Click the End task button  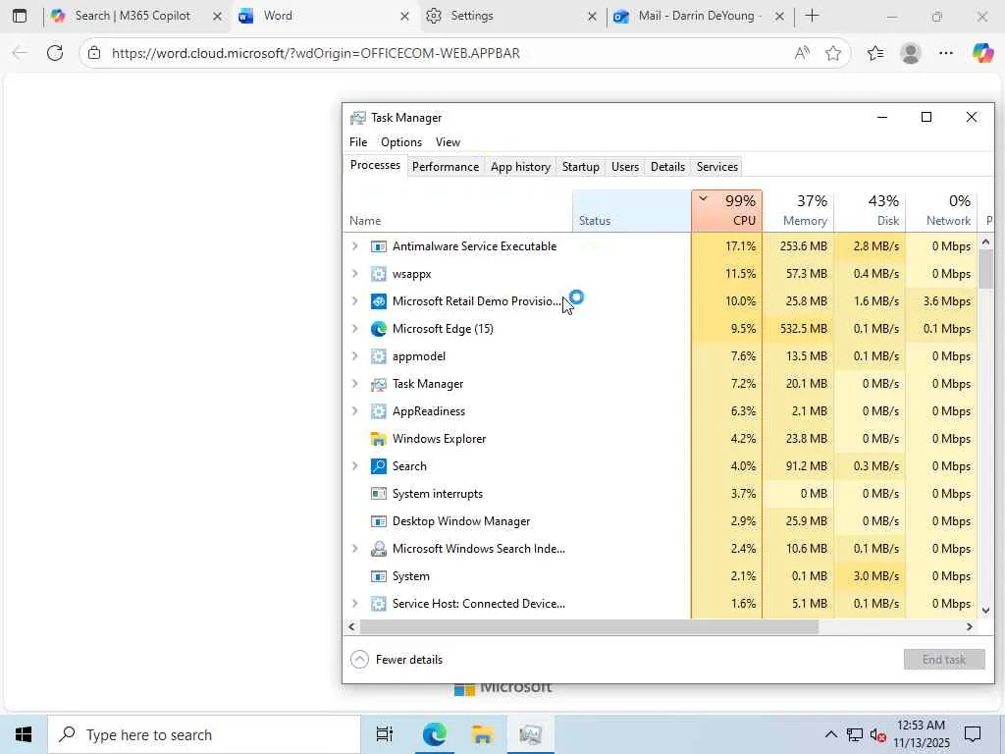click(944, 660)
